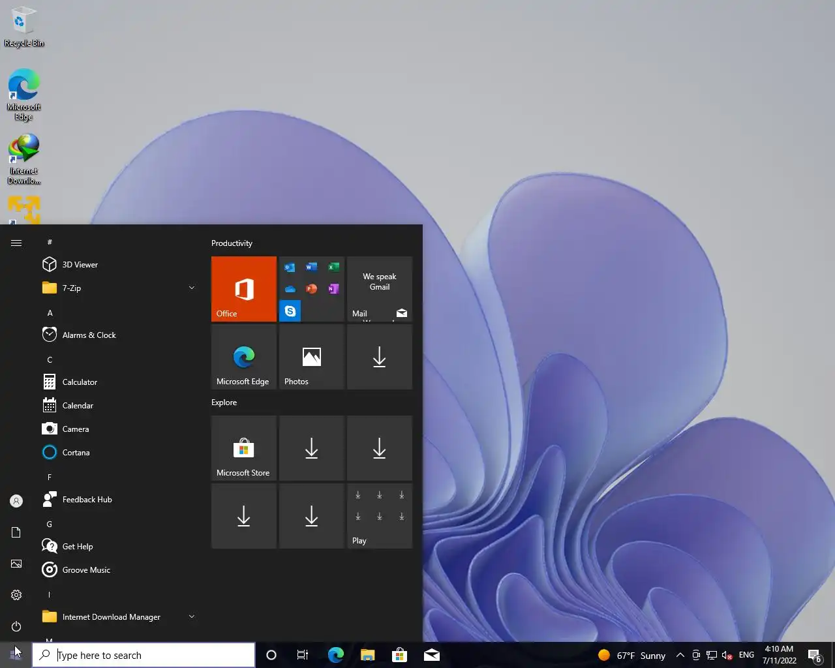Open the weather widget showing 67°F Sunny

pos(631,655)
